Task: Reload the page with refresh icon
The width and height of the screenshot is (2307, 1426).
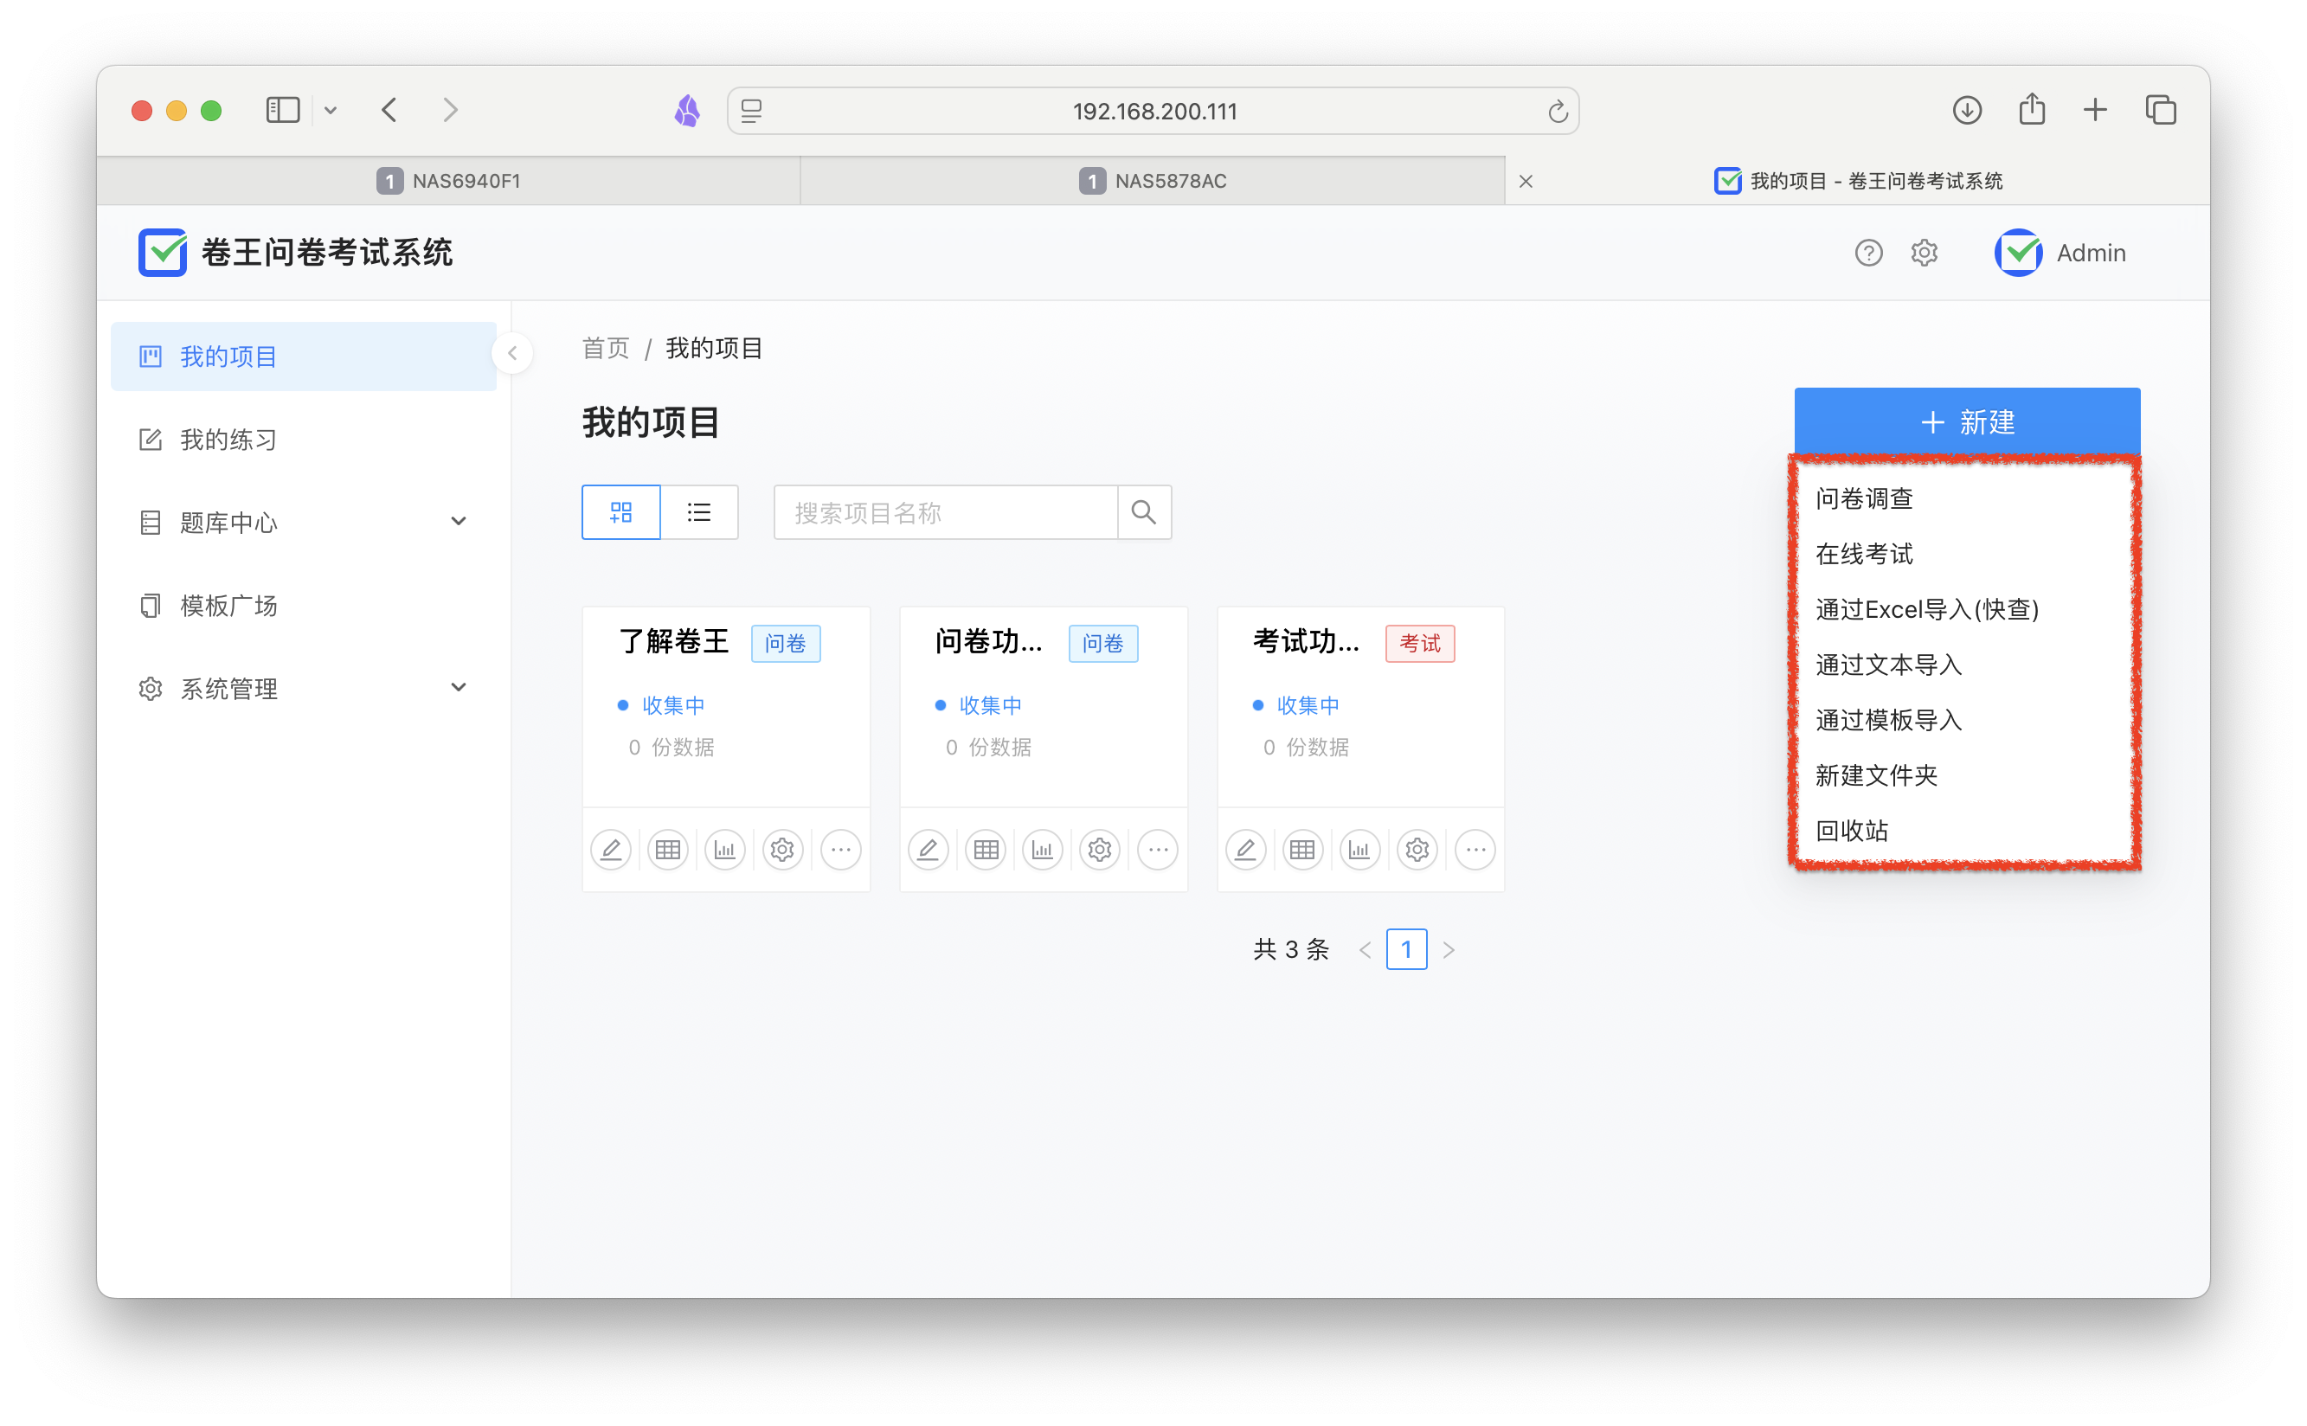Action: (1557, 112)
